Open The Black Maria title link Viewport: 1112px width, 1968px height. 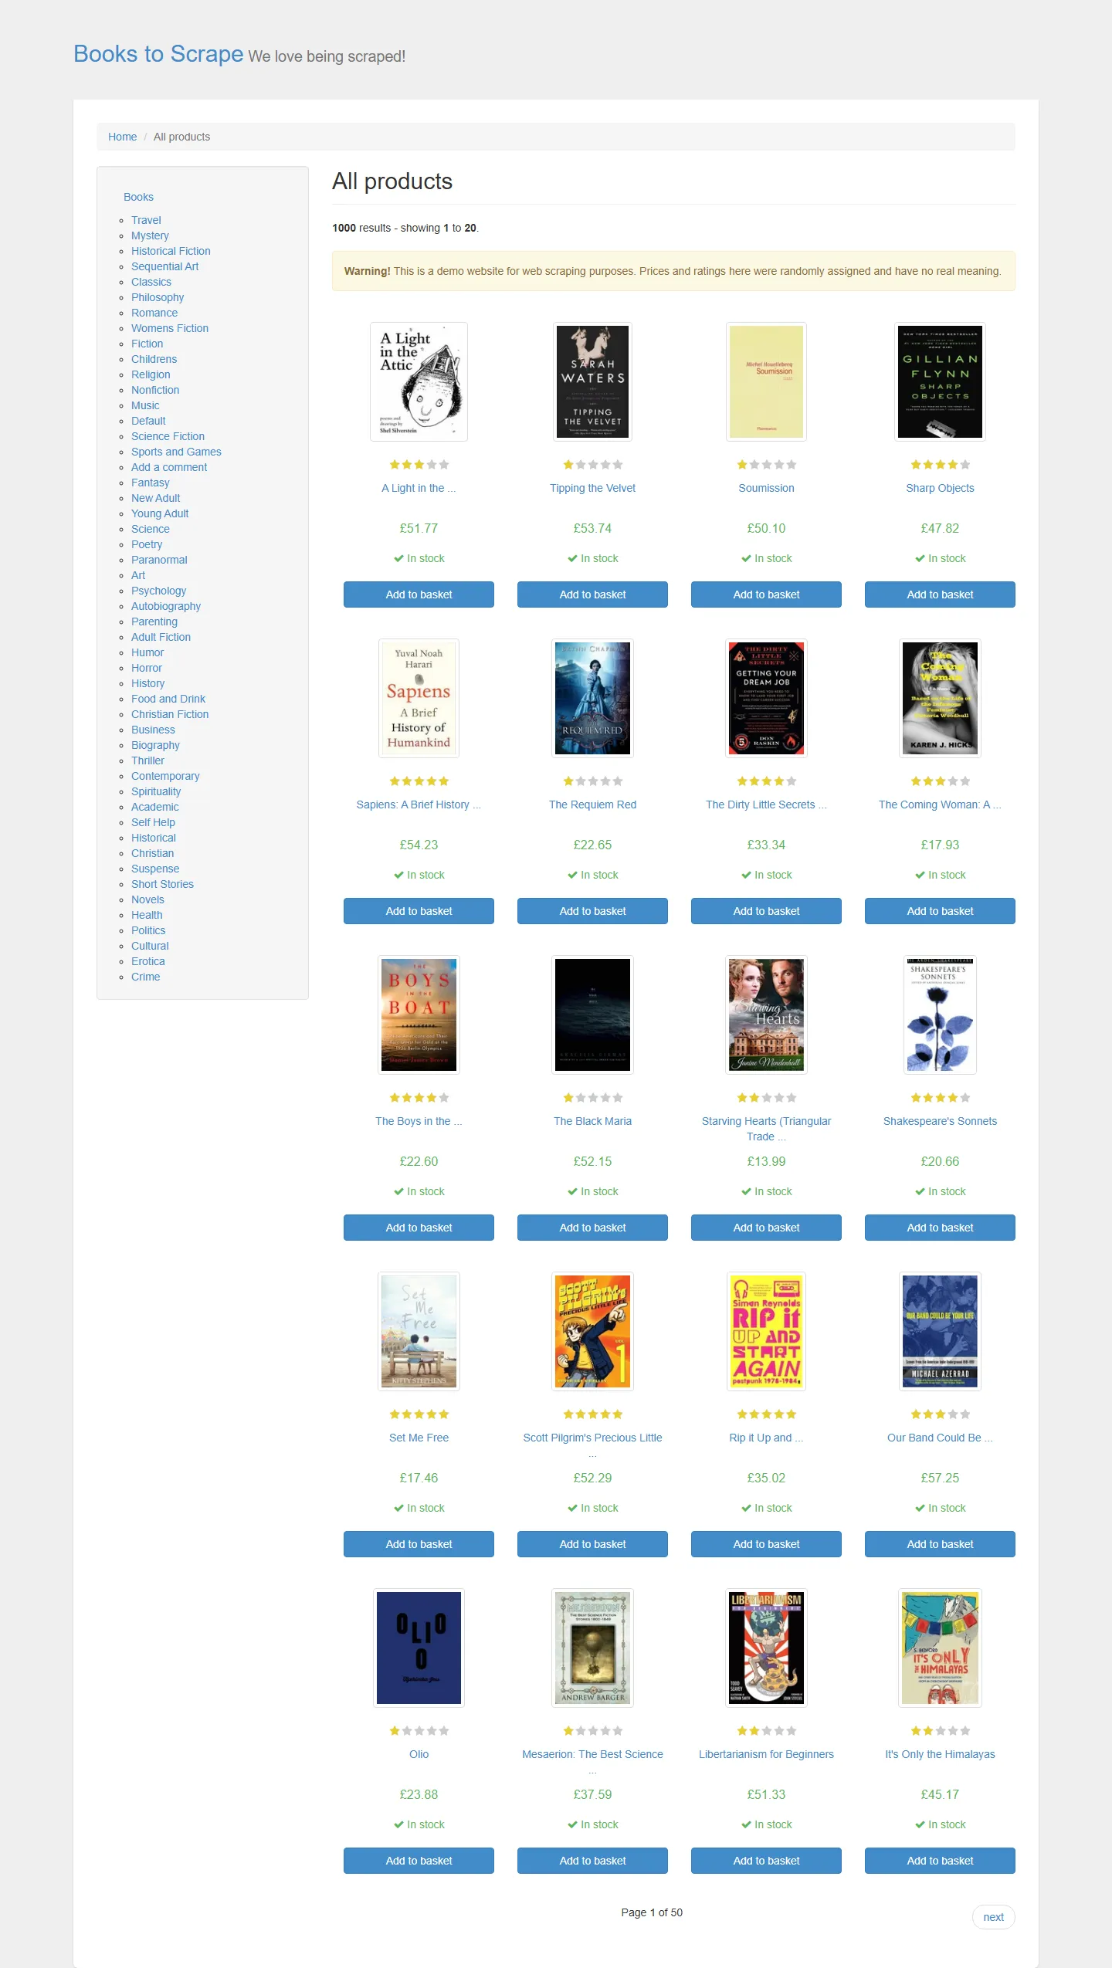(x=592, y=1121)
